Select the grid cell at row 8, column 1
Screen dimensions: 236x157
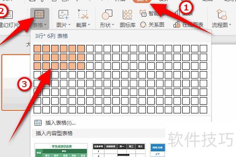click(37, 109)
